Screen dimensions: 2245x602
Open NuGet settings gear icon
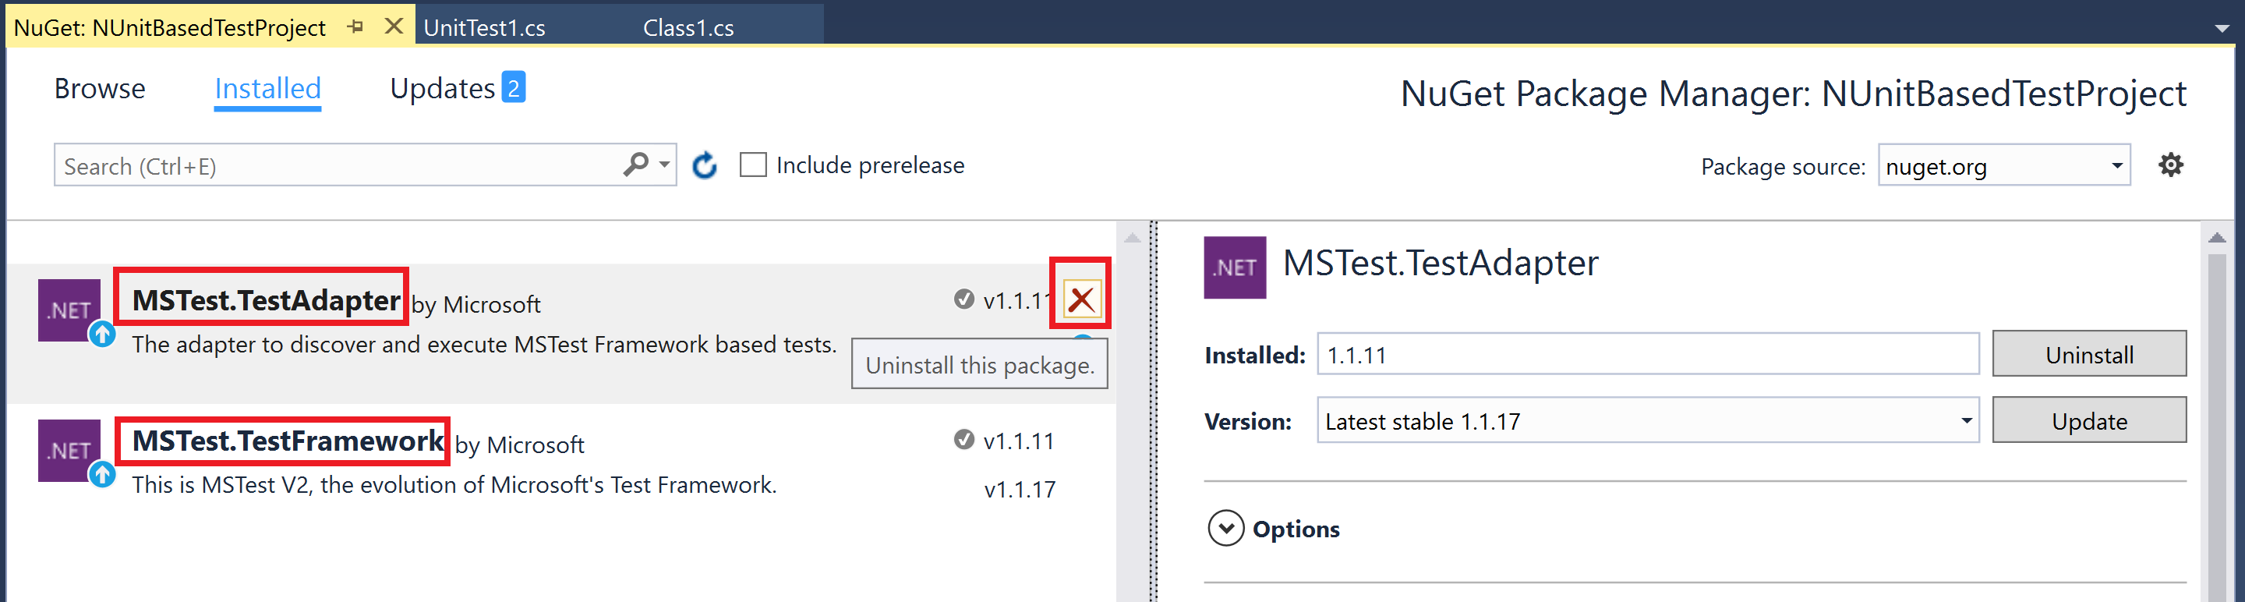2170,165
